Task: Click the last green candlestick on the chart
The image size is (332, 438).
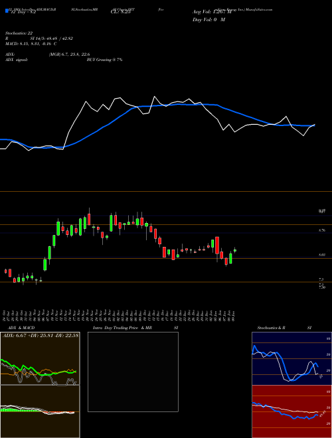Action: [235, 250]
